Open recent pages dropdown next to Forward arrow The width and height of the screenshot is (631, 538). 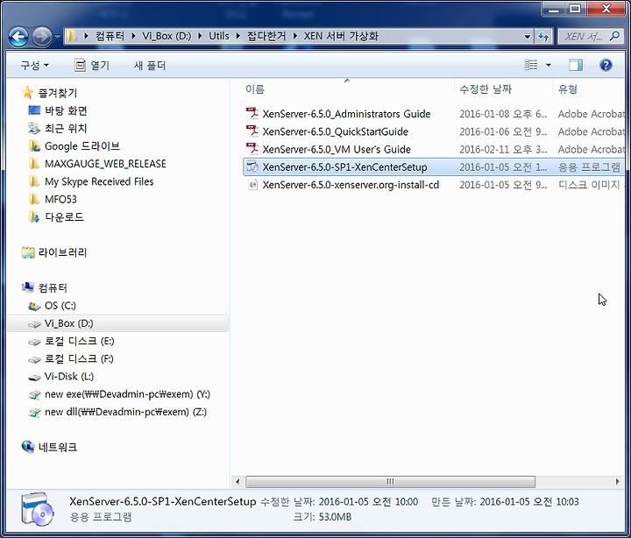[x=57, y=37]
